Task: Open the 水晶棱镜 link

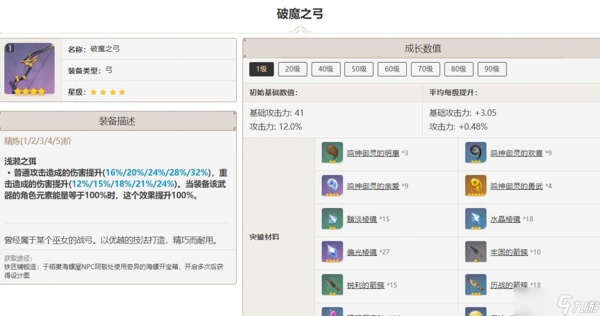Action: [506, 219]
